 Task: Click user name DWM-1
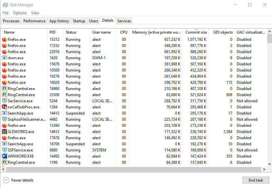(x=99, y=58)
